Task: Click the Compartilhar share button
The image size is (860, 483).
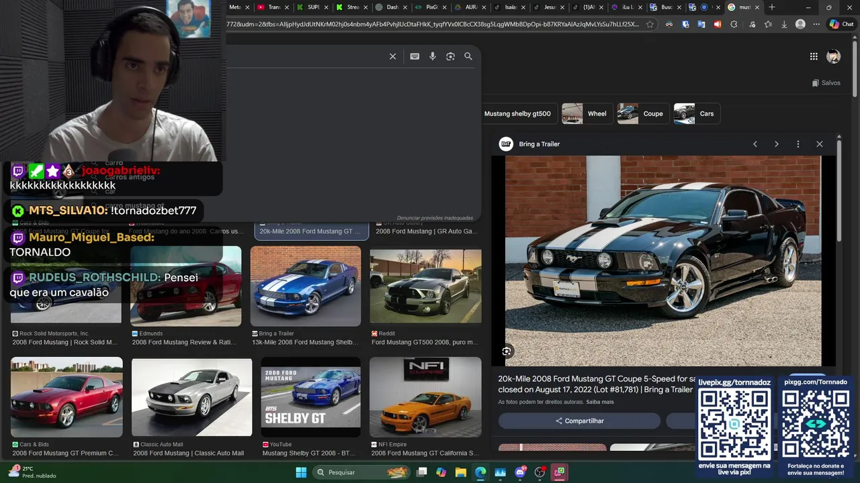Action: click(x=579, y=421)
